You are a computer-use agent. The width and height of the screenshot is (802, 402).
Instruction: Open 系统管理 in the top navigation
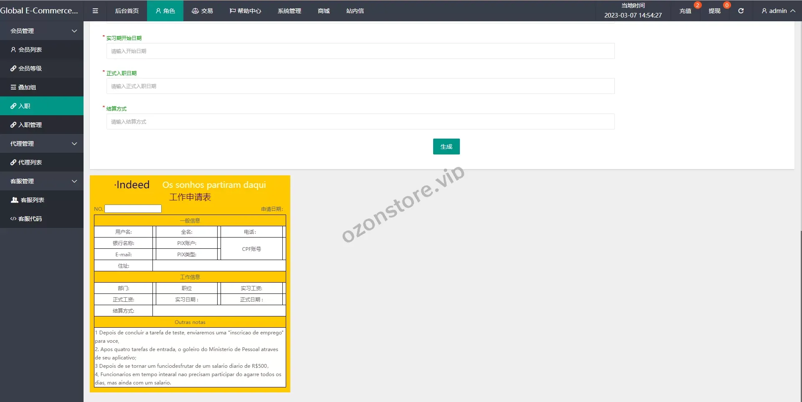point(289,11)
